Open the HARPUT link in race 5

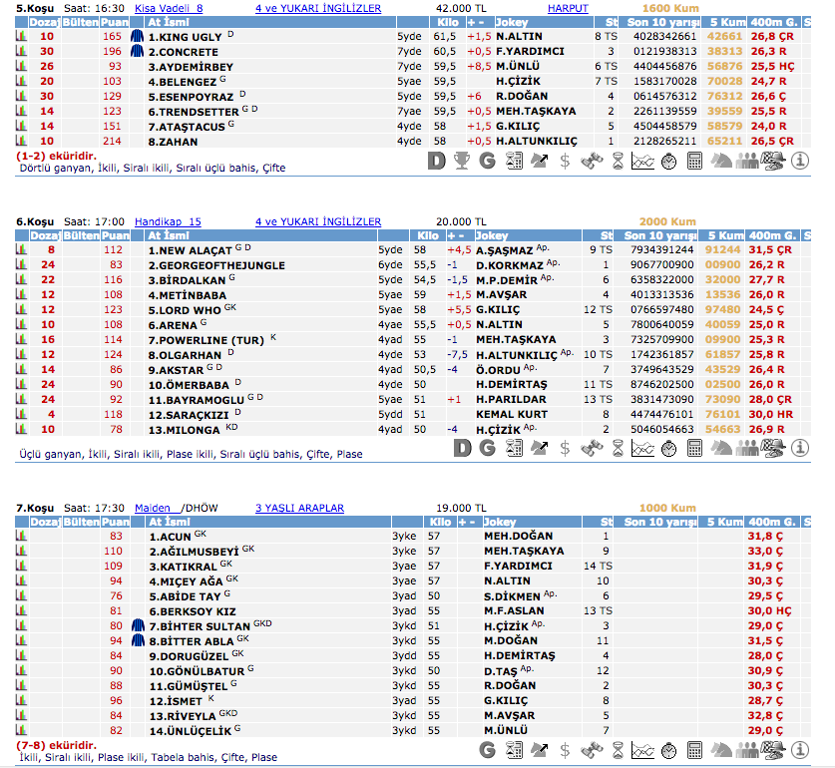click(x=567, y=8)
